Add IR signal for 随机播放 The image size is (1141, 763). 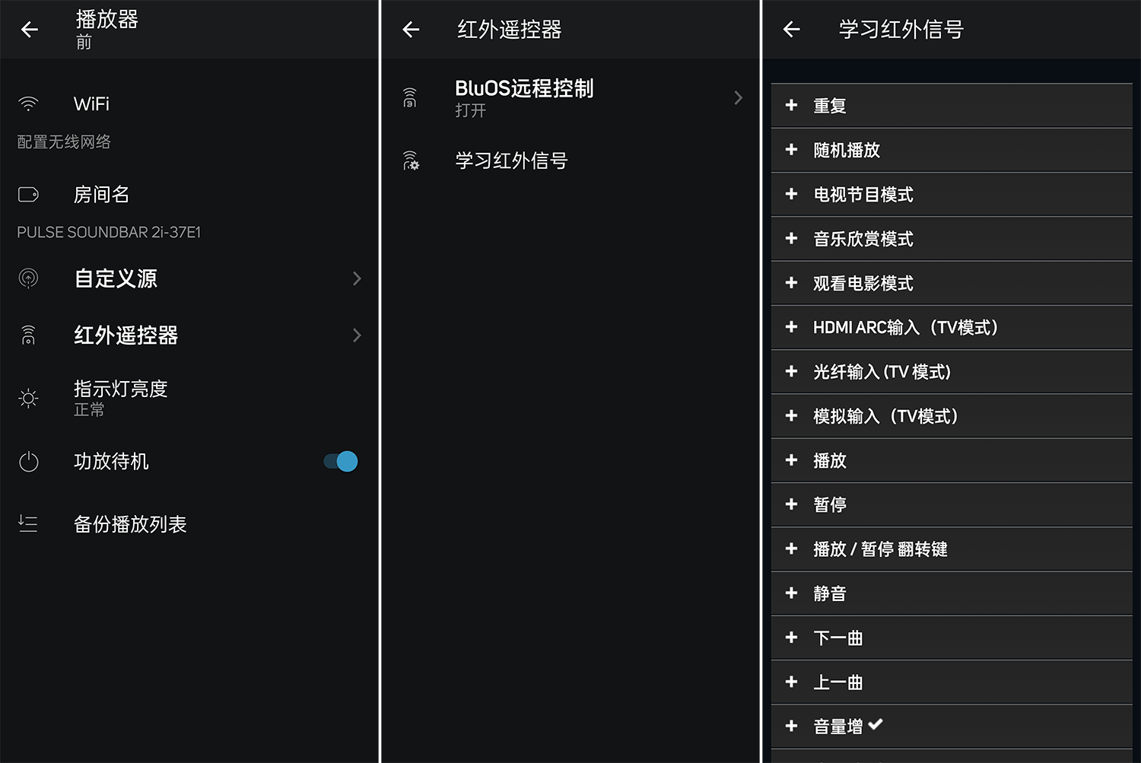coord(791,150)
